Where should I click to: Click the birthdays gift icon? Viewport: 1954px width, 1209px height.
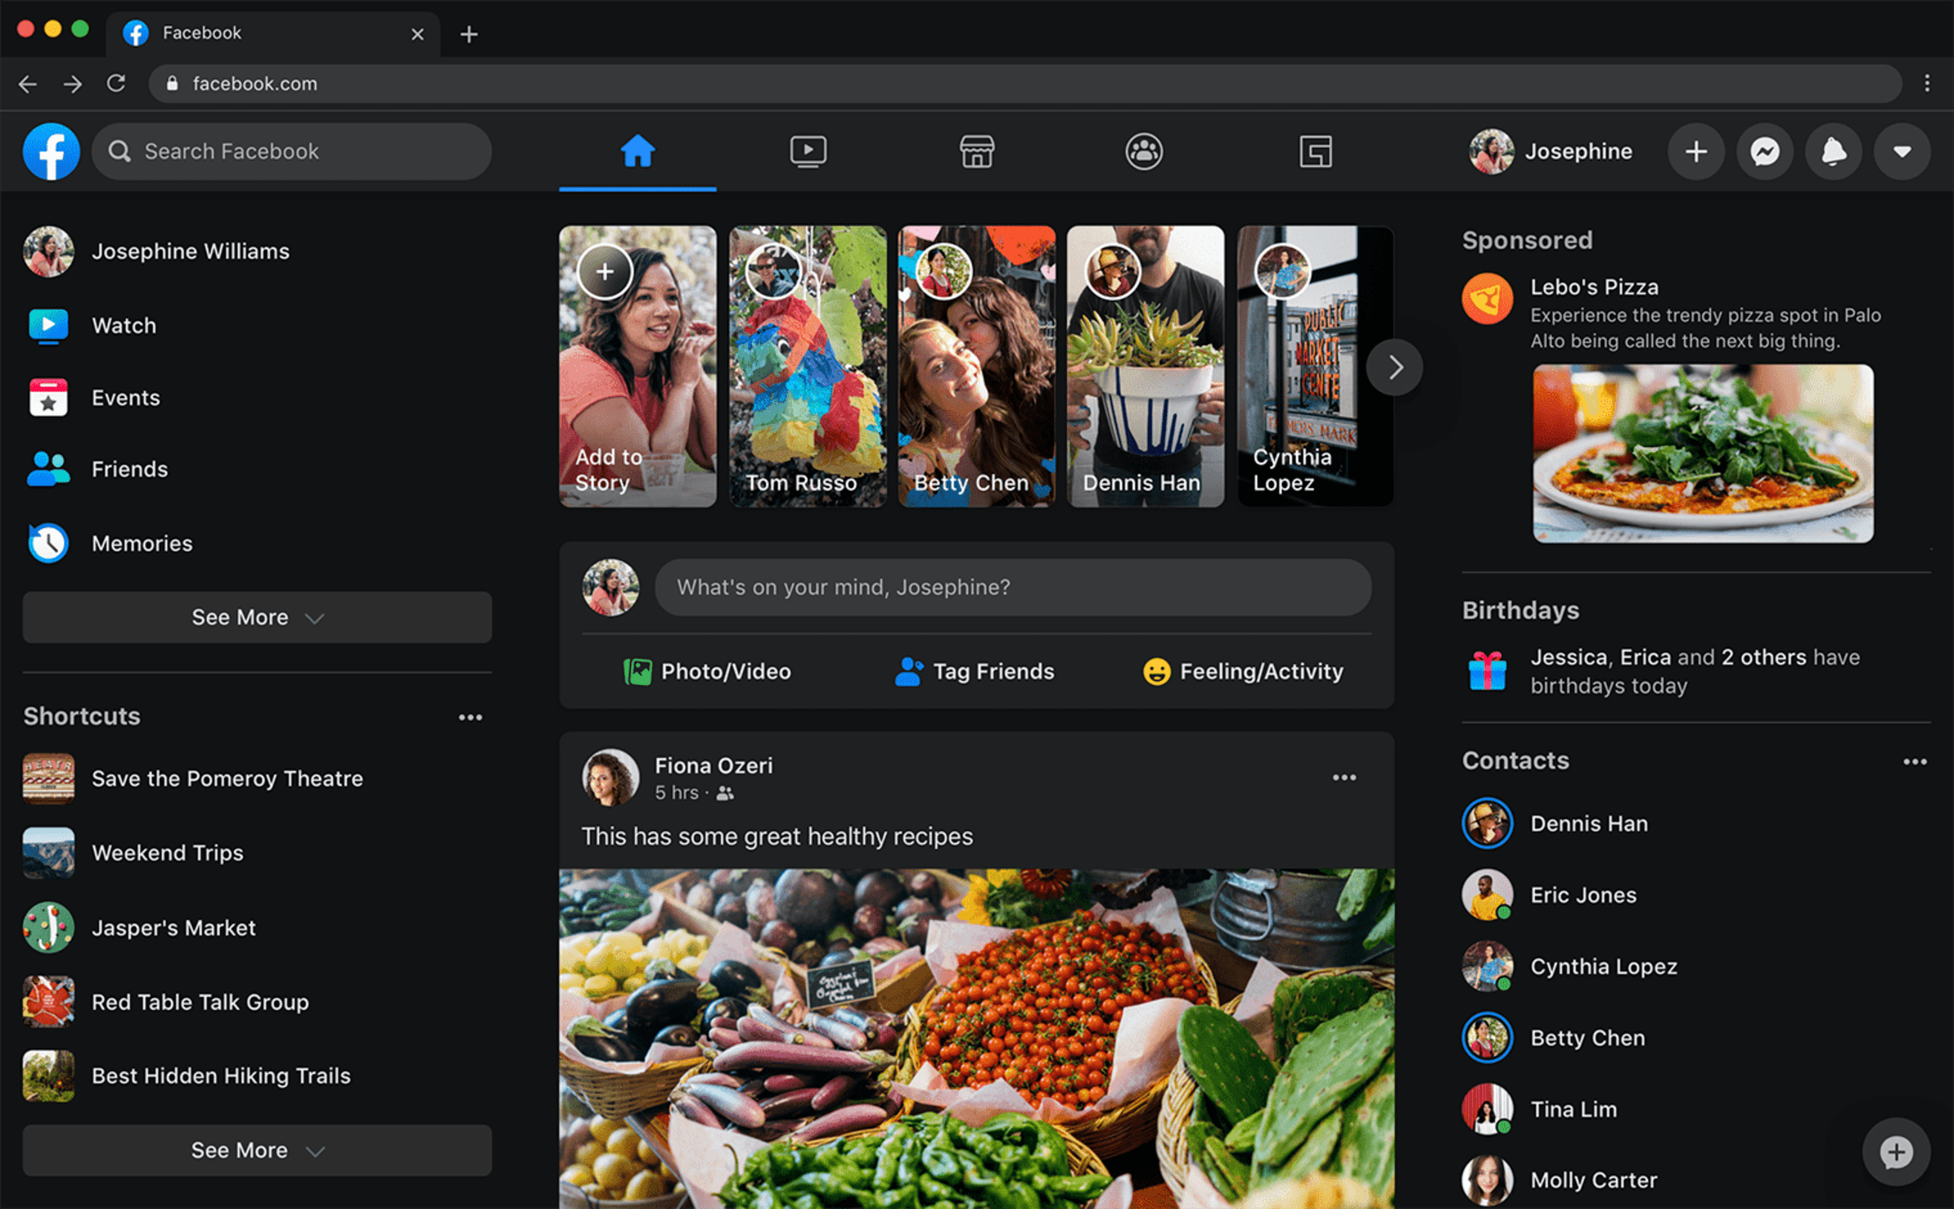click(x=1487, y=670)
